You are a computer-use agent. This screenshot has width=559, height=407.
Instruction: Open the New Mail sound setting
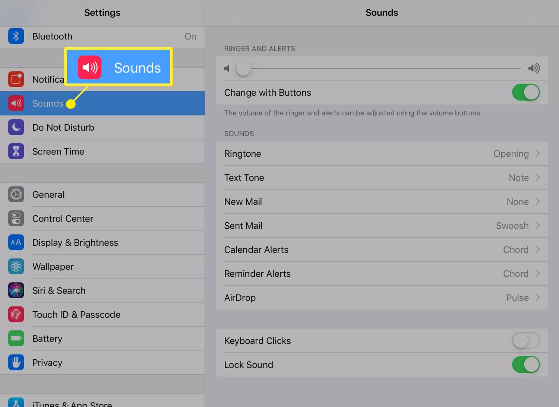pos(382,201)
